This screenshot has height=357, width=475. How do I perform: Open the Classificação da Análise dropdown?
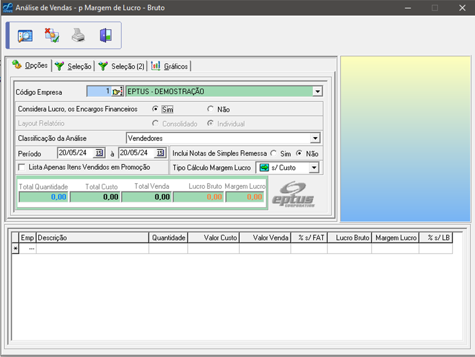click(315, 139)
